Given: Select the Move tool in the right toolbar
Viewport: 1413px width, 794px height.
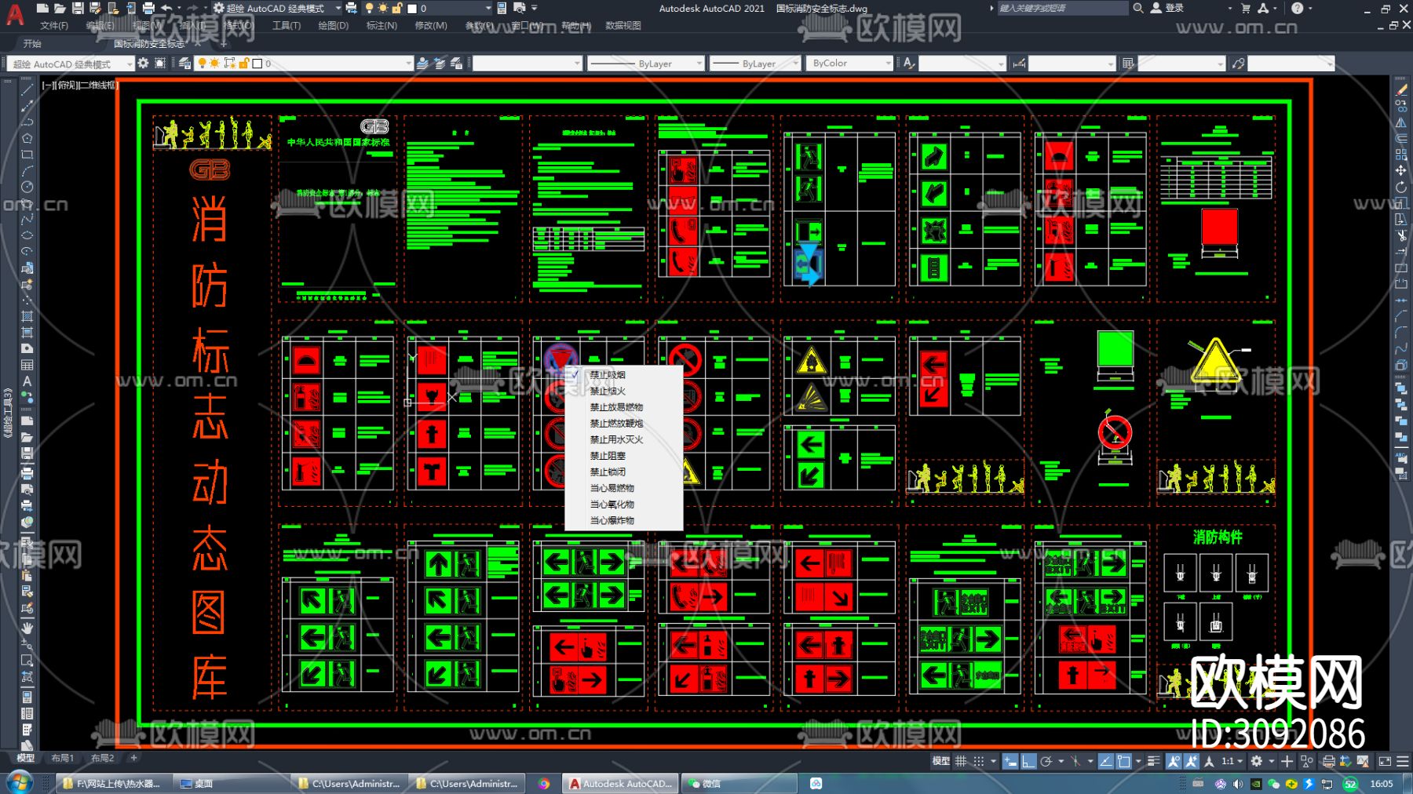Looking at the screenshot, I should pos(1401,170).
